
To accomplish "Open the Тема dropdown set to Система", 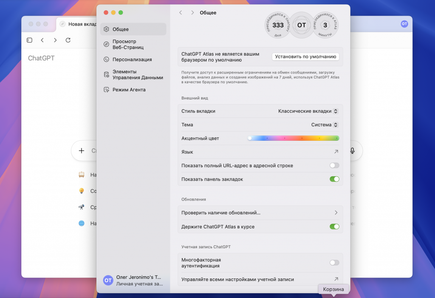I will (x=324, y=125).
